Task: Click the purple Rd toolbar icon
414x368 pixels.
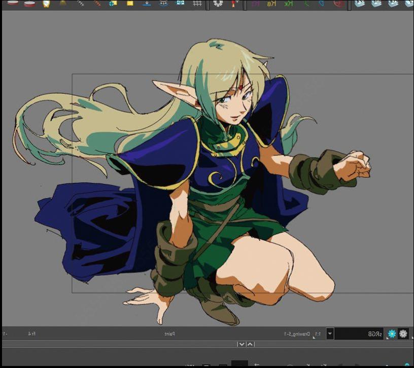Action: (255, 3)
